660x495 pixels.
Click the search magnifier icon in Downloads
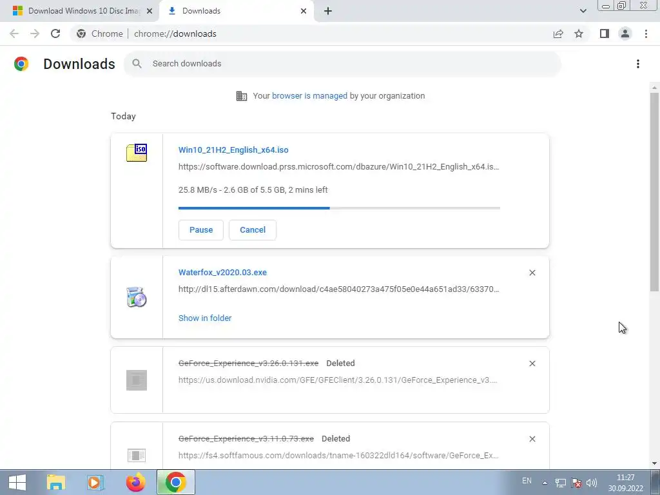(x=137, y=64)
